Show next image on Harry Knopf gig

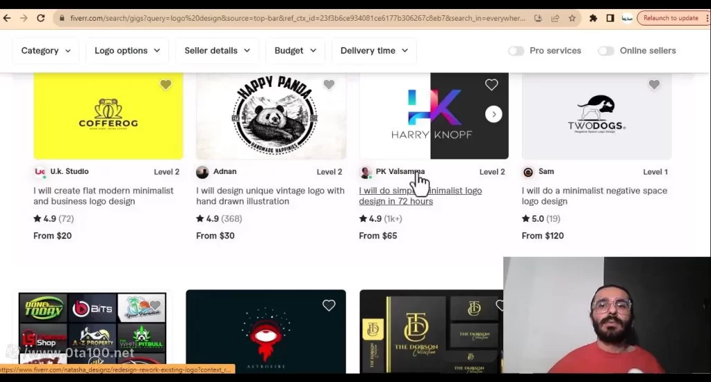(494, 115)
